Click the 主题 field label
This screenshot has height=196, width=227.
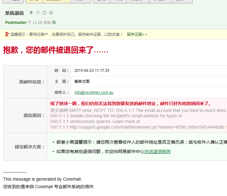point(62,82)
